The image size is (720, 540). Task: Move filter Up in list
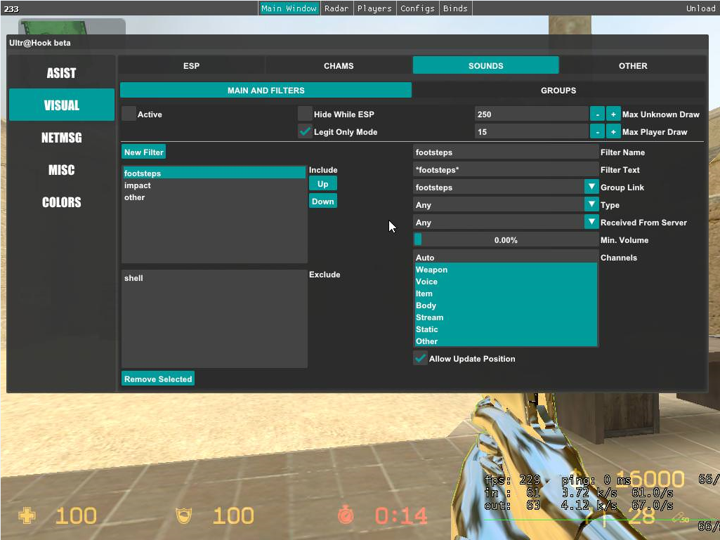click(323, 184)
